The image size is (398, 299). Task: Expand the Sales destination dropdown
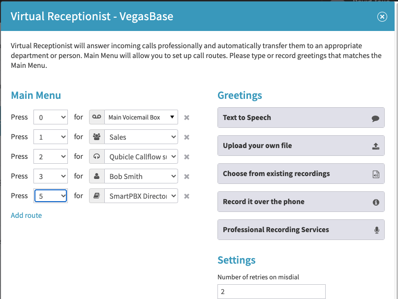pyautogui.click(x=141, y=137)
